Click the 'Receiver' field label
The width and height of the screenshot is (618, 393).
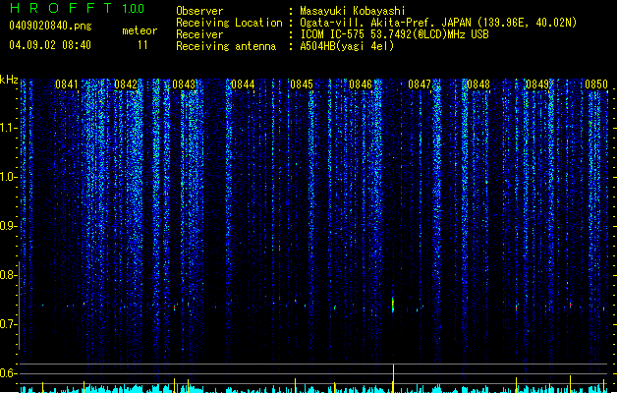(199, 34)
